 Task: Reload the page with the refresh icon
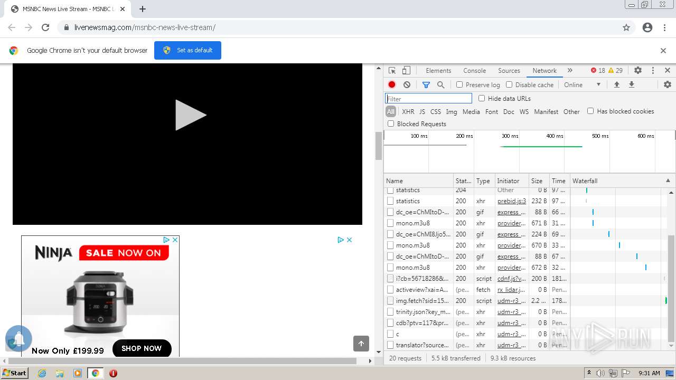pyautogui.click(x=45, y=27)
